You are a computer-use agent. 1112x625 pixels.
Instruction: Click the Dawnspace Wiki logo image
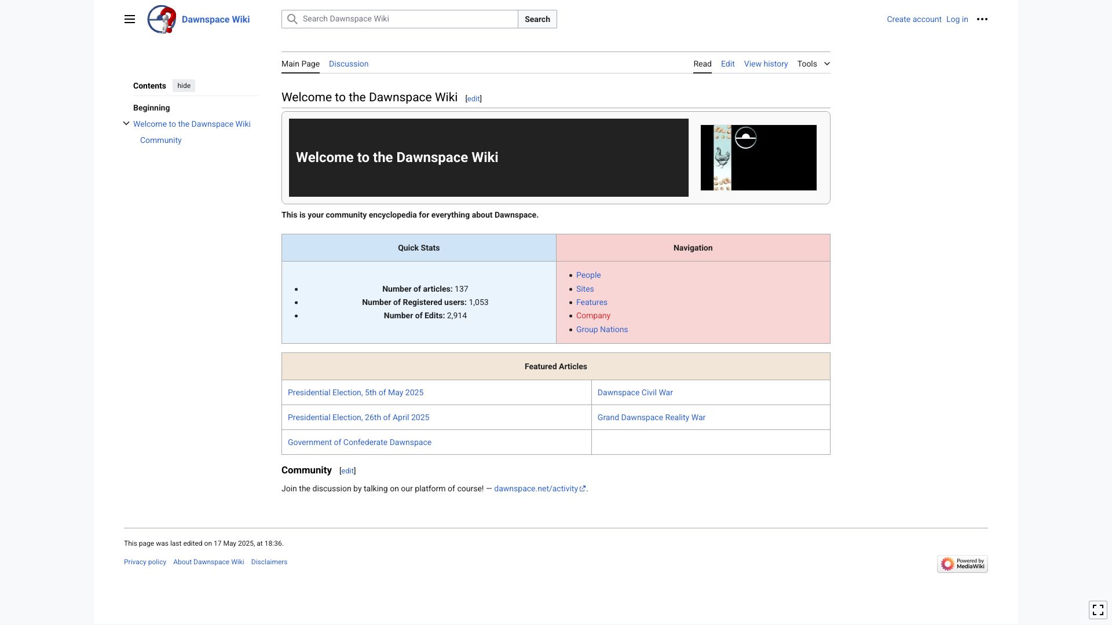pyautogui.click(x=162, y=19)
